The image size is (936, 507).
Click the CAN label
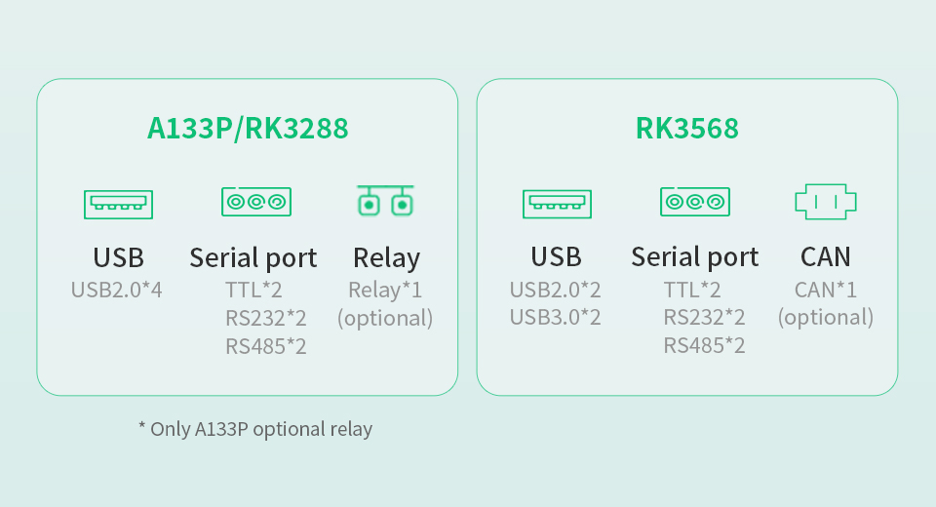(825, 257)
